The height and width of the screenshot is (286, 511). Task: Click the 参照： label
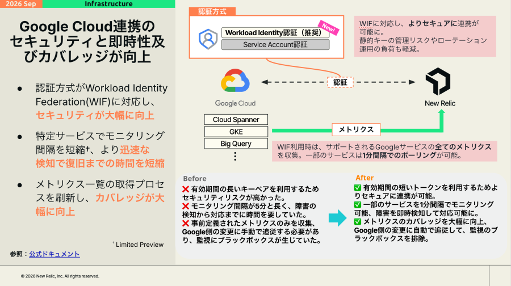(19, 254)
